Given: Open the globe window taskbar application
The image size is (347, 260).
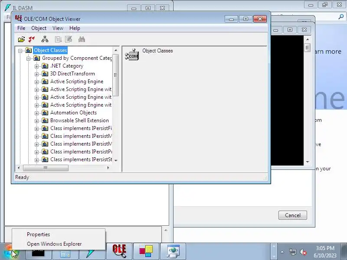Looking at the screenshot, I should pos(173,251).
